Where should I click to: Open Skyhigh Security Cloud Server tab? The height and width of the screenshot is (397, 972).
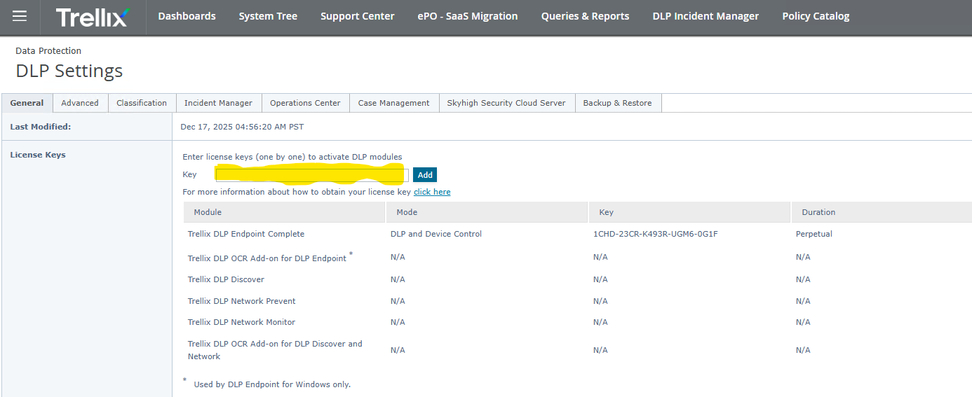click(506, 103)
